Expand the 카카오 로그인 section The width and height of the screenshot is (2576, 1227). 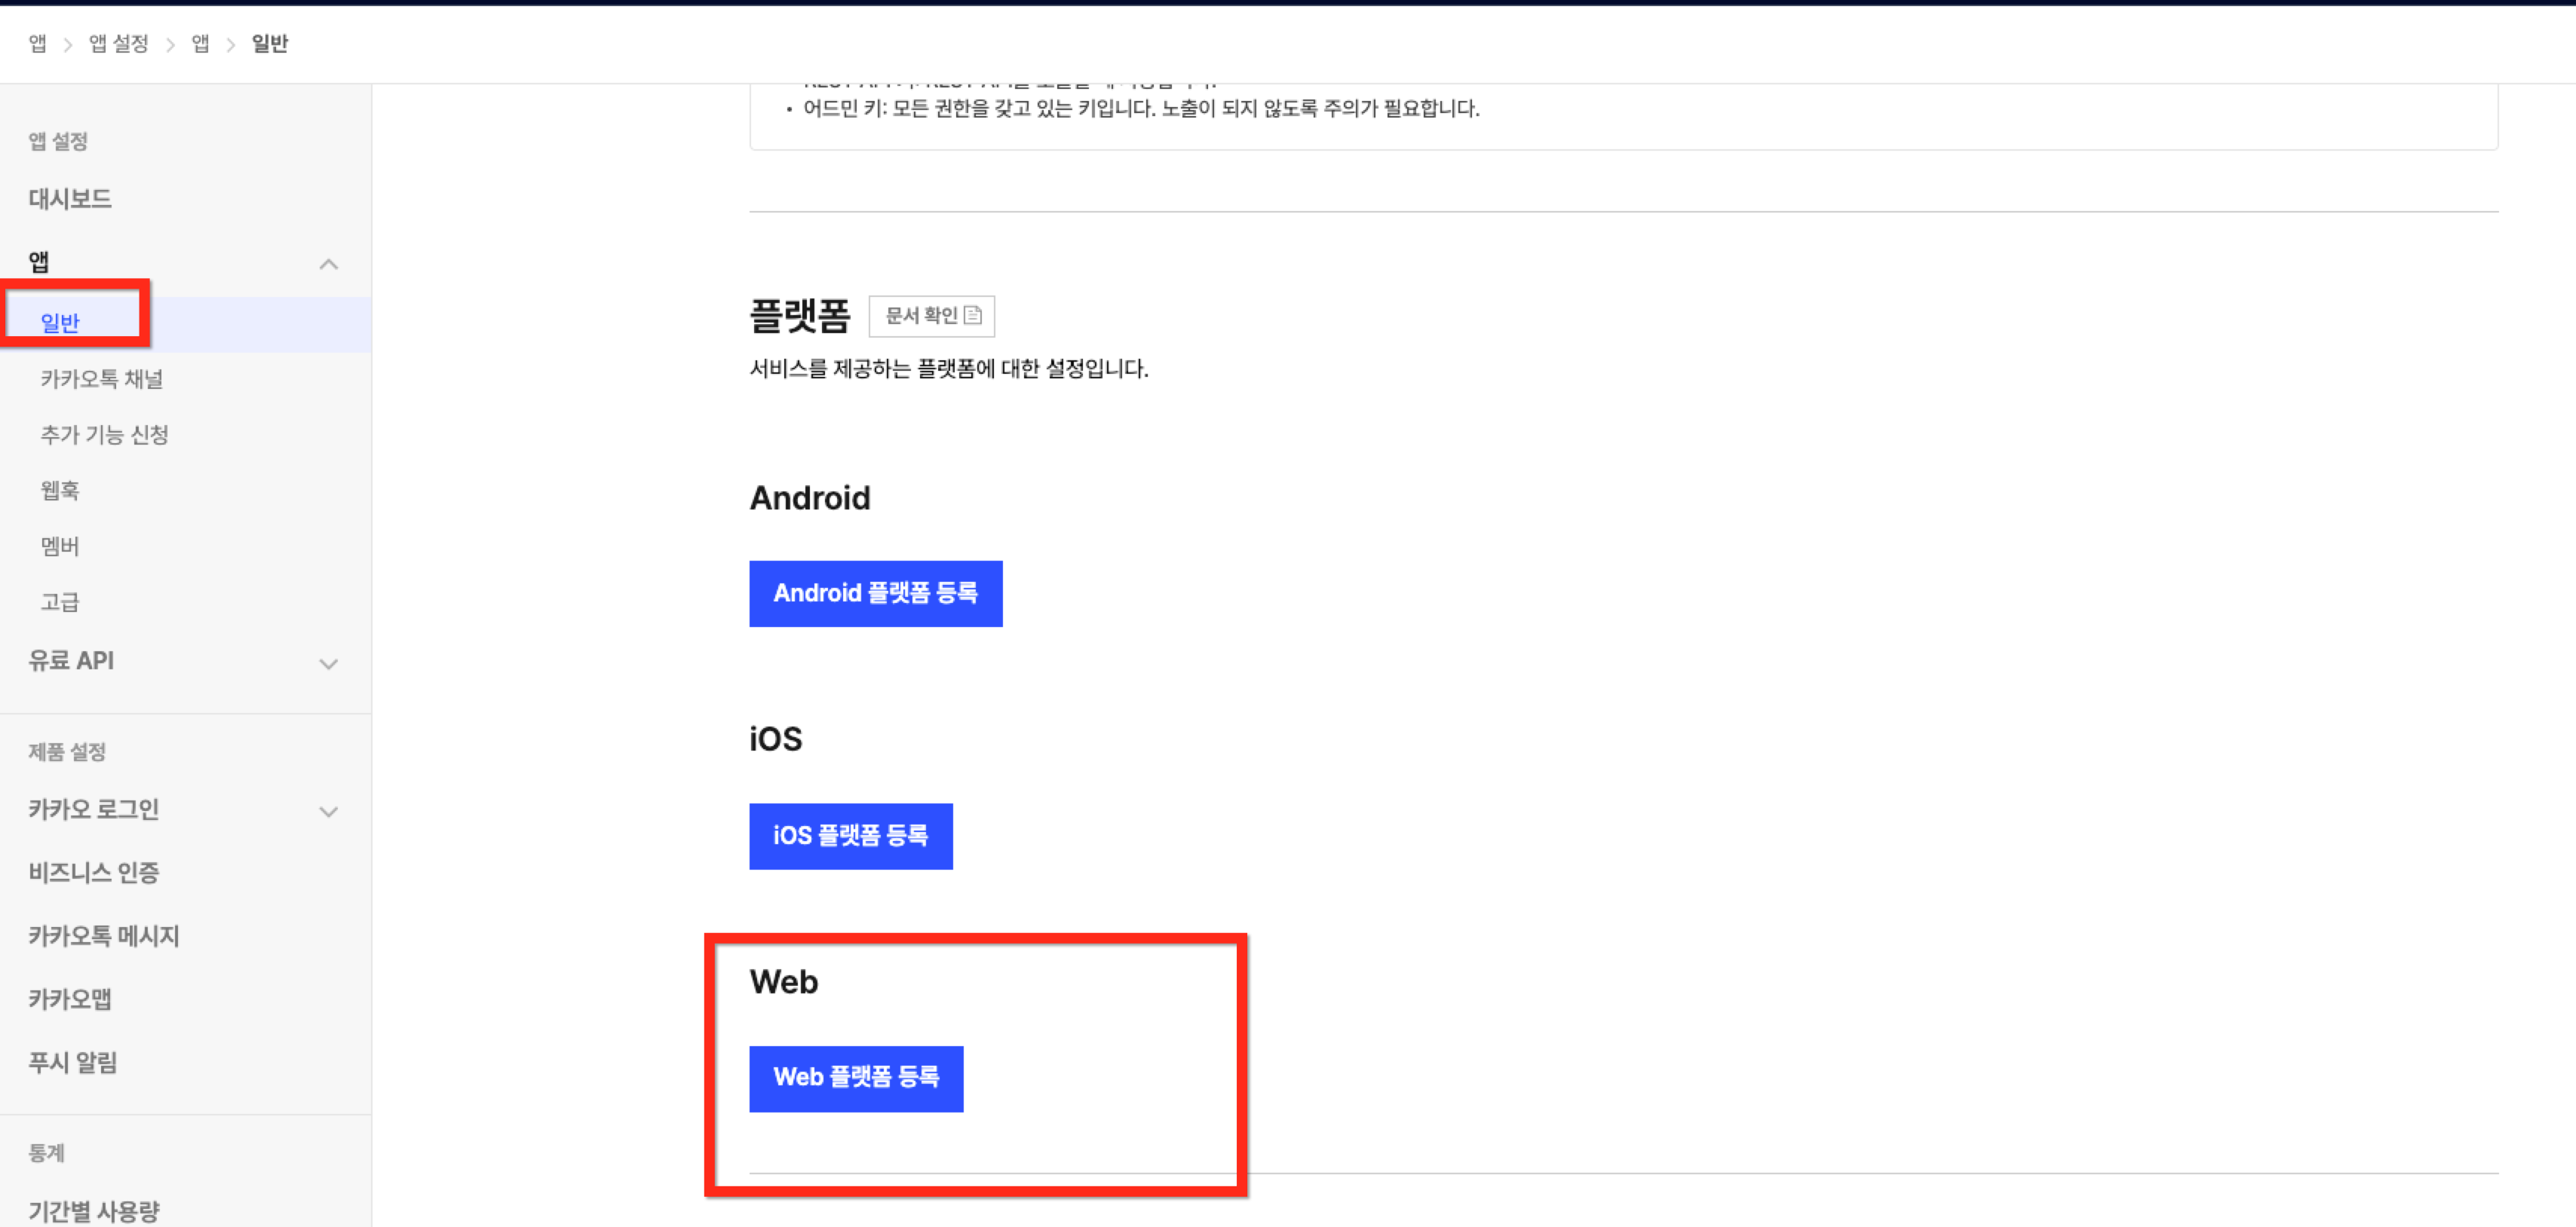(328, 811)
